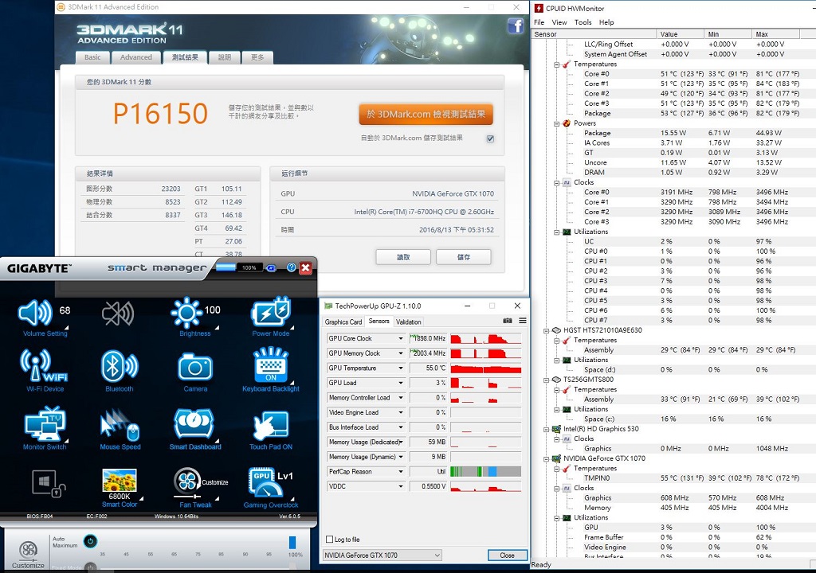Click the 儲存 save button in 3DMark
Viewport: 816px width, 573px height.
pos(463,257)
